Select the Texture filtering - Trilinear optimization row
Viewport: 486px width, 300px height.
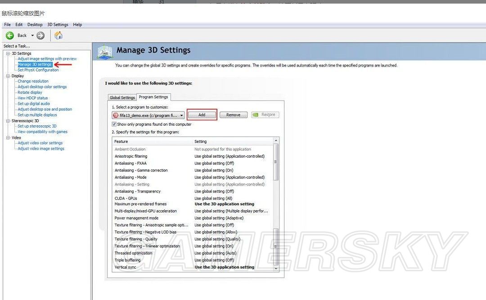pos(193,246)
